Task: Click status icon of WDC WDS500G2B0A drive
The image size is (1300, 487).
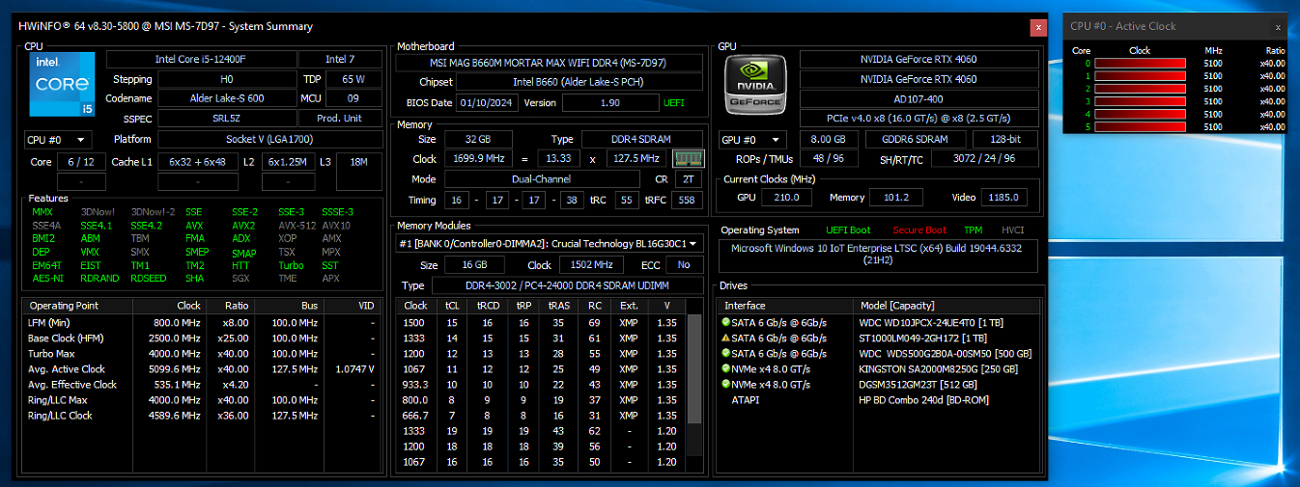Action: pos(725,353)
